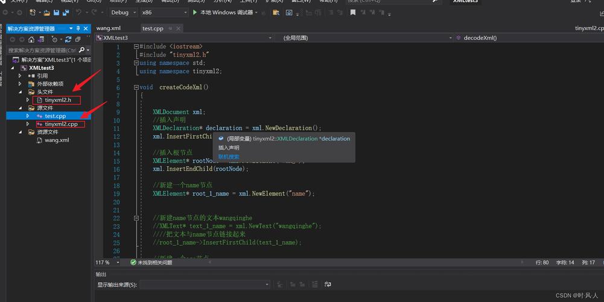Switch to the wang.xml editor tab
Screen dimensions: 604x302
click(108, 28)
